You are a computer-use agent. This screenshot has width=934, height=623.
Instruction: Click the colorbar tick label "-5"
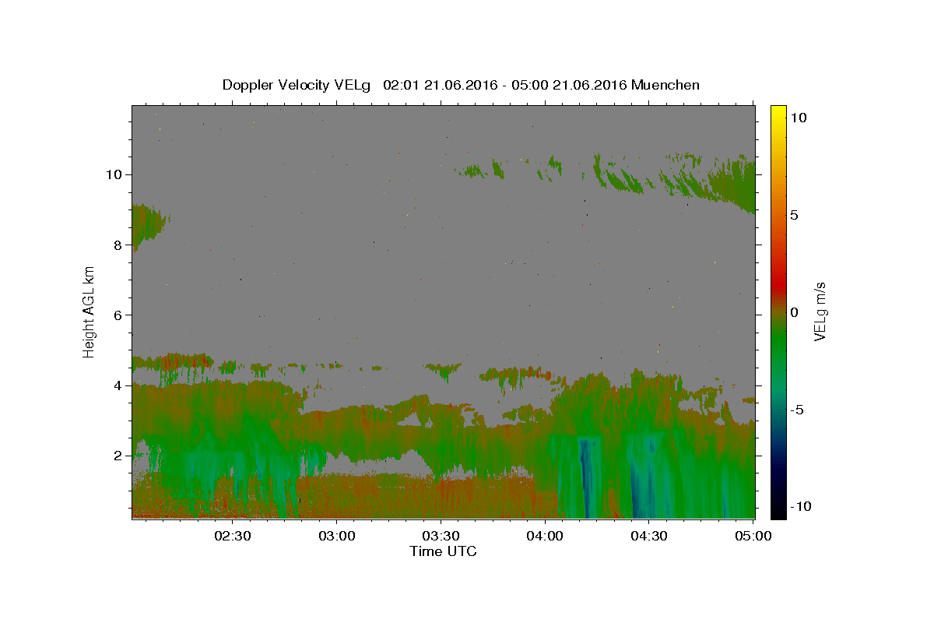(798, 410)
